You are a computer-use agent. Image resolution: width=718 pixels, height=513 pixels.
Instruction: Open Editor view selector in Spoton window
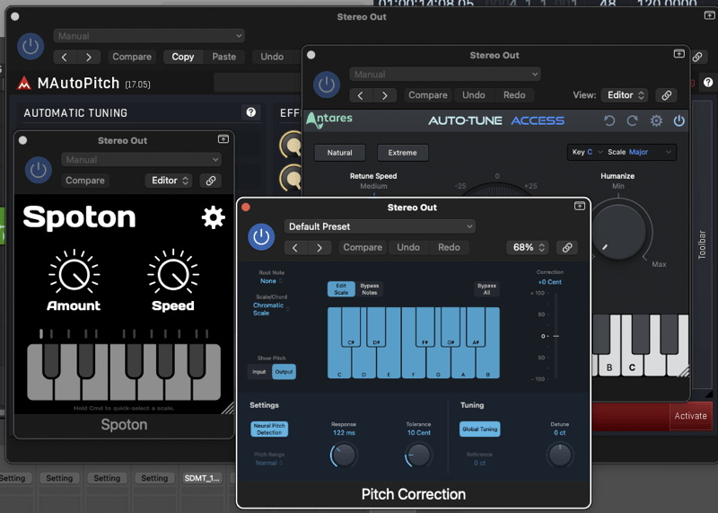[x=169, y=181]
